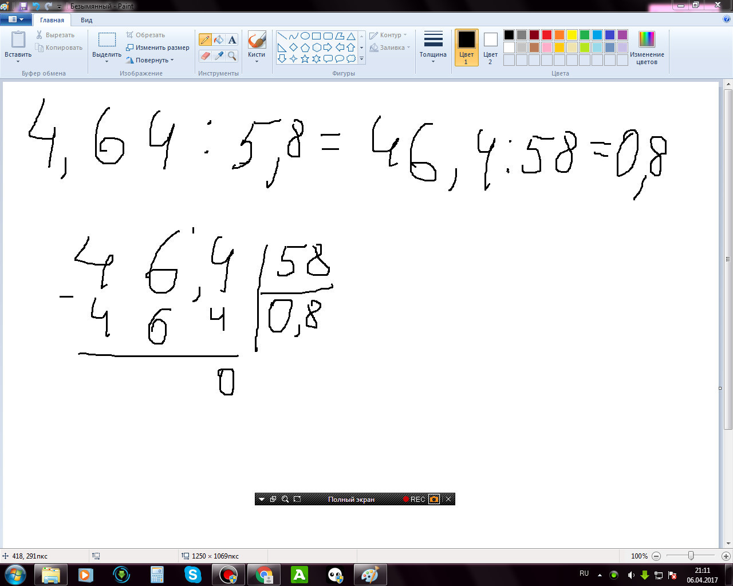Choose the red color swatch in palette
The image size is (733, 586).
(547, 35)
